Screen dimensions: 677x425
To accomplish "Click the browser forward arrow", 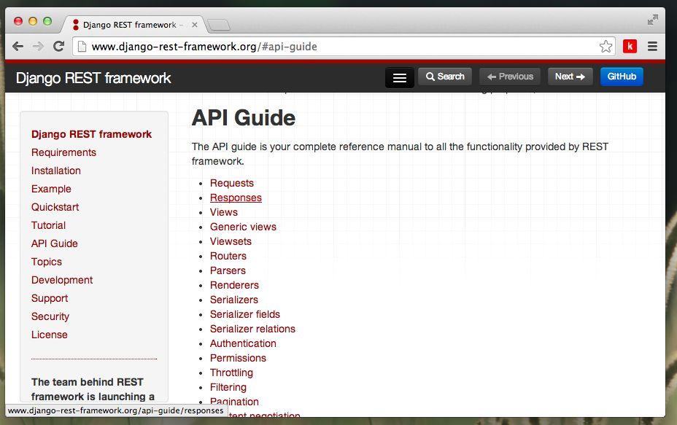I will [x=38, y=46].
